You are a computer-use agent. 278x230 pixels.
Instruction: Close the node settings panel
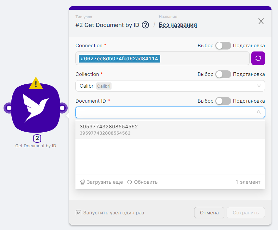point(261,22)
